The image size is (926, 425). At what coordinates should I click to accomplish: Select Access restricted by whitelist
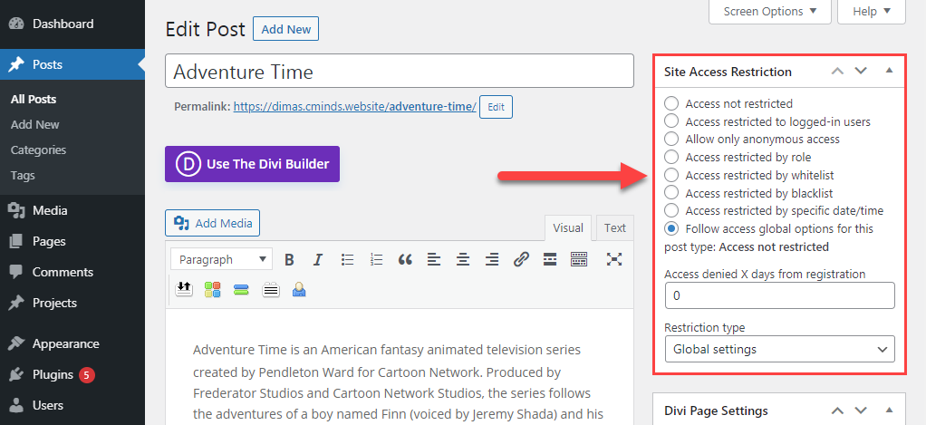point(670,175)
